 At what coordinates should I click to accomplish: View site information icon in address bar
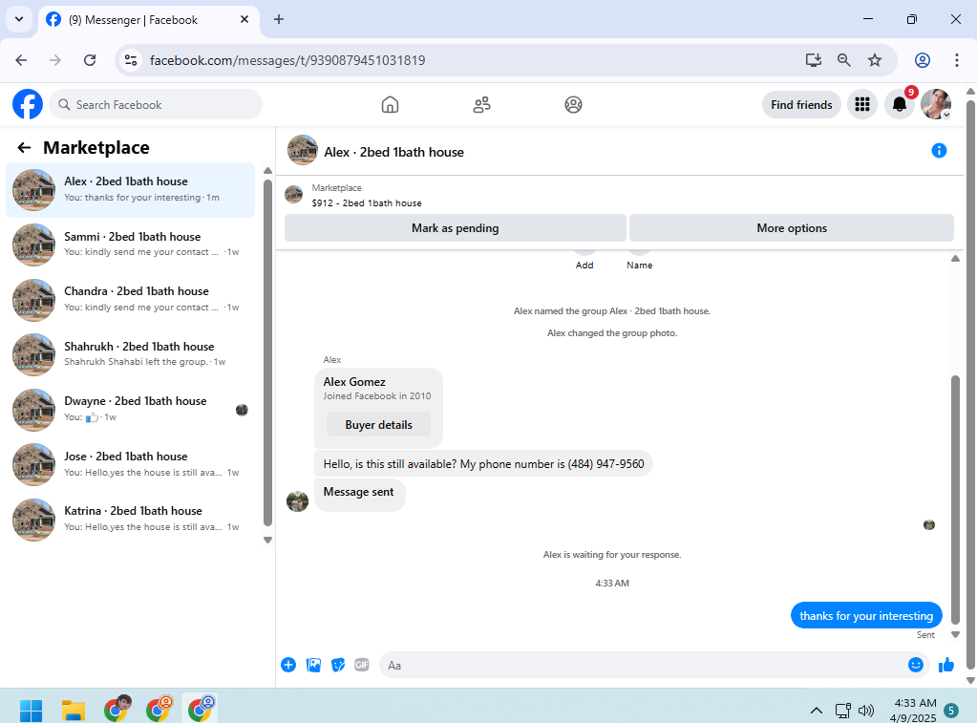131,60
